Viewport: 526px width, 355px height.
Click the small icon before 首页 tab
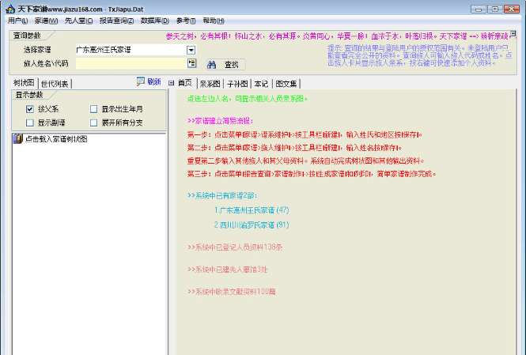point(172,83)
